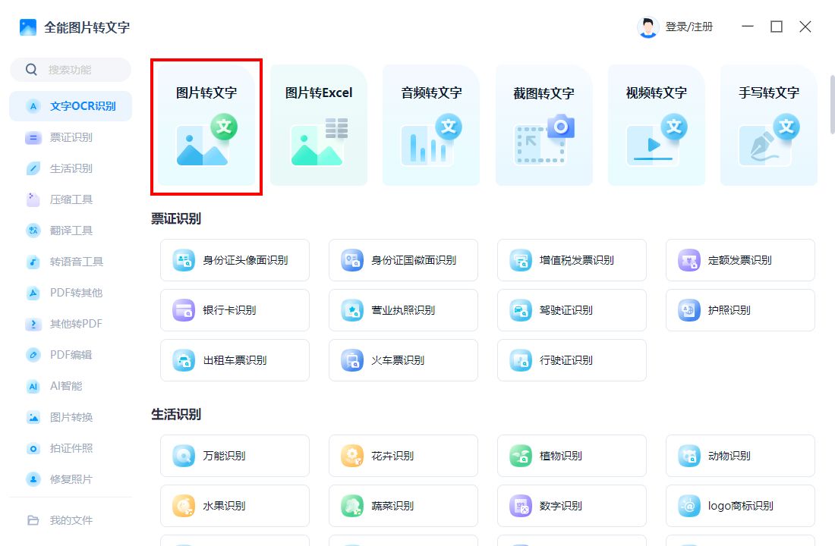Open the 音频转文字 feature card

coord(431,126)
